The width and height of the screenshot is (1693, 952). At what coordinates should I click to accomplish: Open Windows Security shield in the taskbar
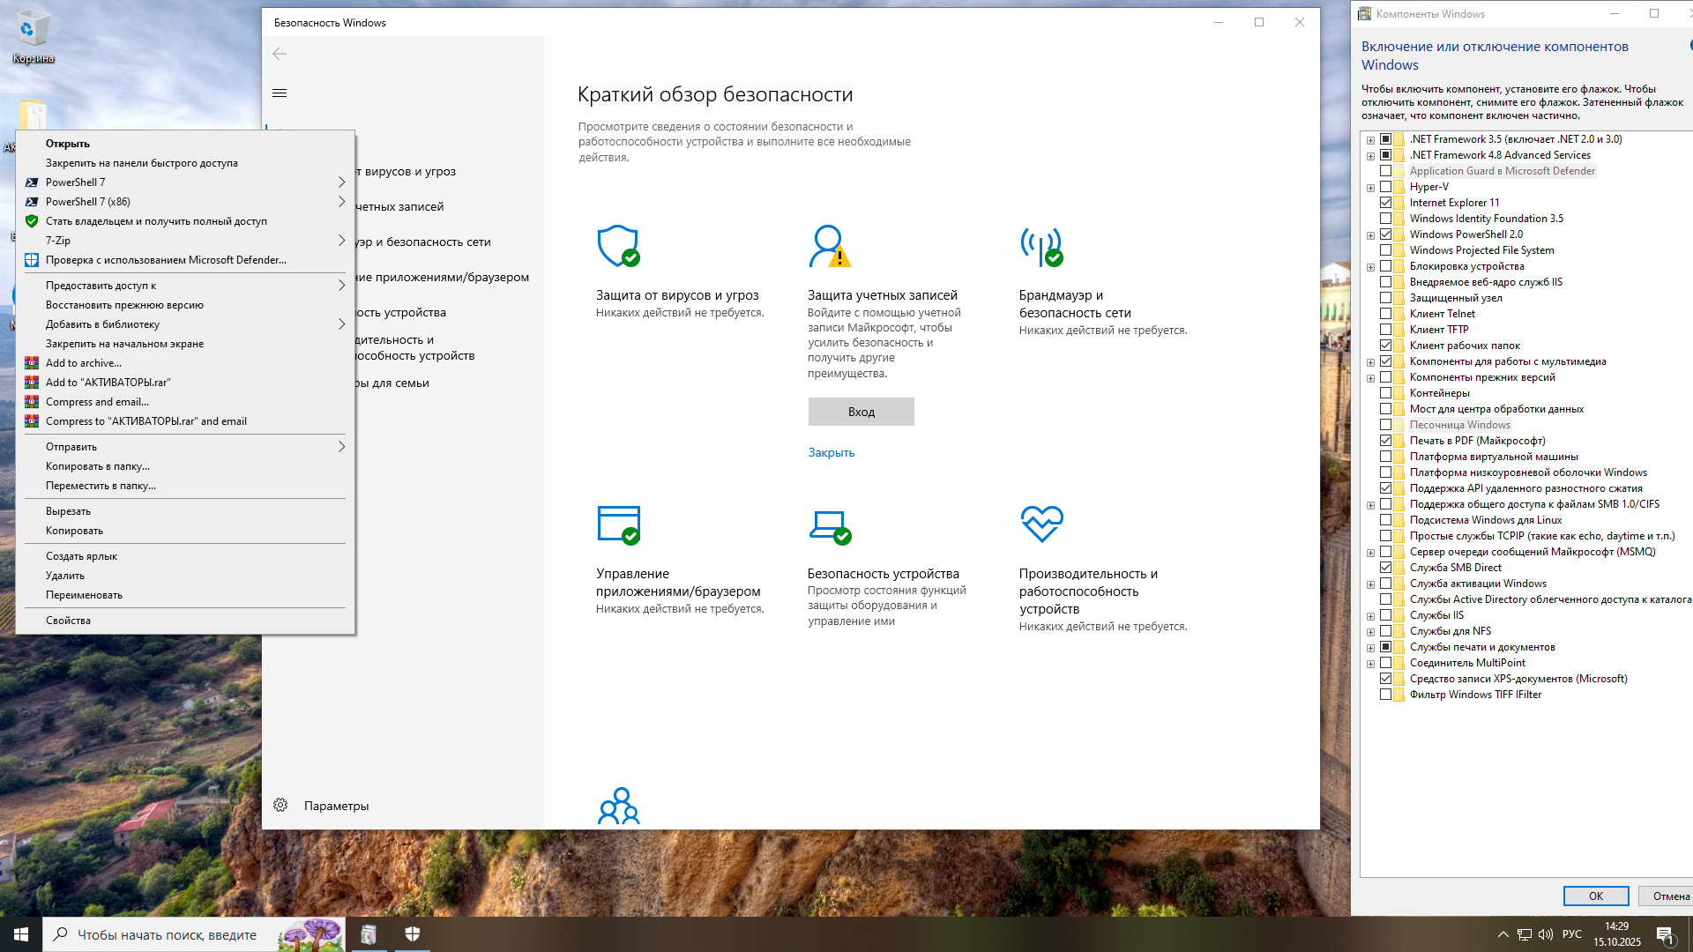click(x=412, y=934)
